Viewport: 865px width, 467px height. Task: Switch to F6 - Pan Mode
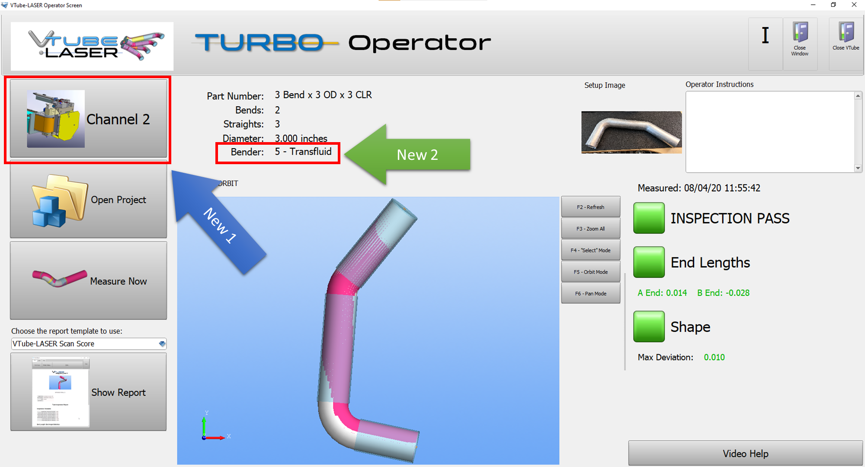(590, 293)
